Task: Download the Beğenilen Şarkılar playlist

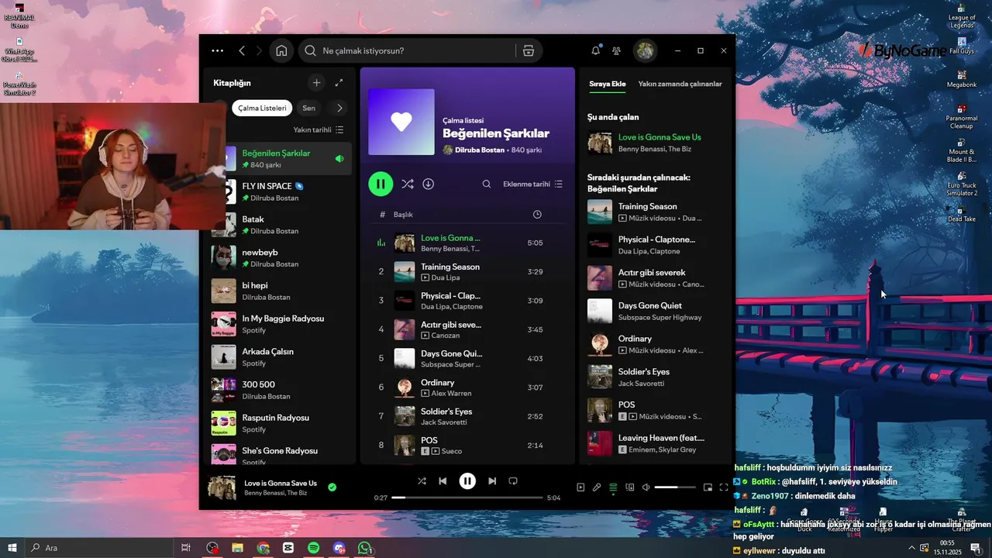Action: 428,184
